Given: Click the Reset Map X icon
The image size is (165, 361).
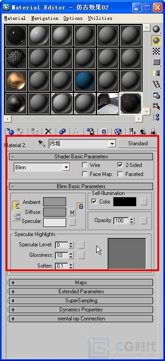Looking at the screenshot, I should [x=48, y=131].
